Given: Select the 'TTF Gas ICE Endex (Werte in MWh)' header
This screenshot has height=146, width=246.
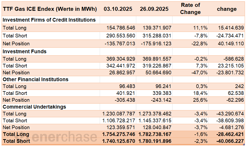Looking at the screenshot, I should (x=50, y=9).
